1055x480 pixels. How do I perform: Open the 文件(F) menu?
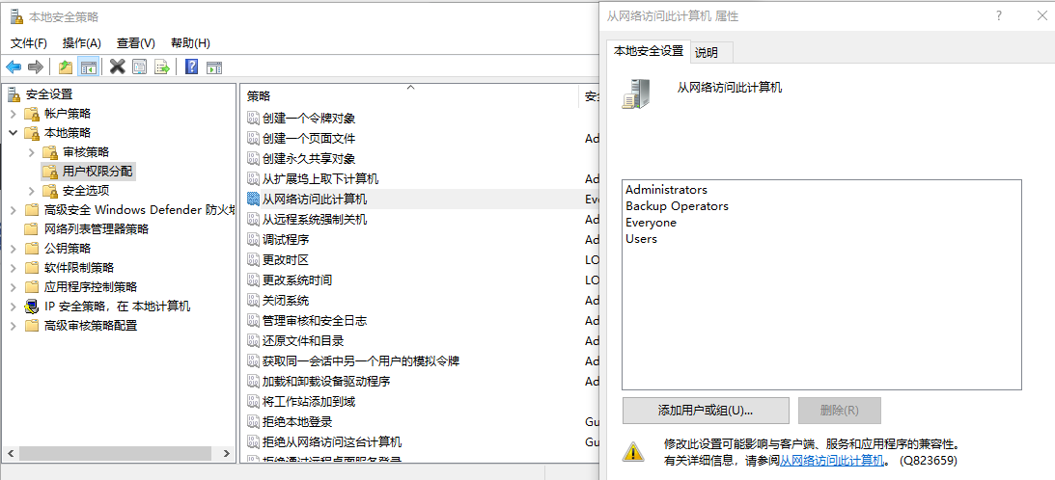tap(29, 43)
